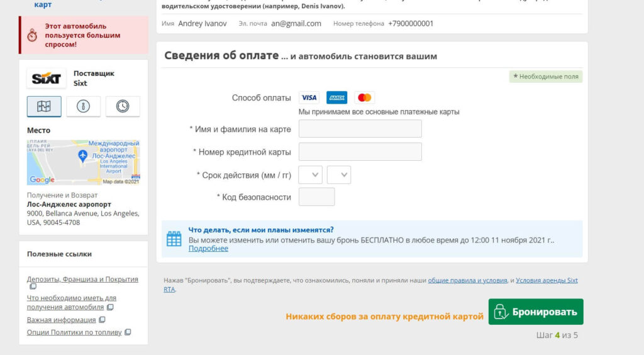This screenshot has height=355, width=644.
Task: Open the Подробнее link
Action: 208,249
